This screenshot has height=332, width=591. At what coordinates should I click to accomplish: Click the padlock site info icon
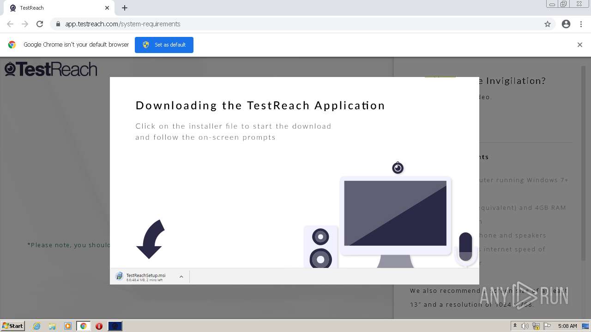pos(58,24)
